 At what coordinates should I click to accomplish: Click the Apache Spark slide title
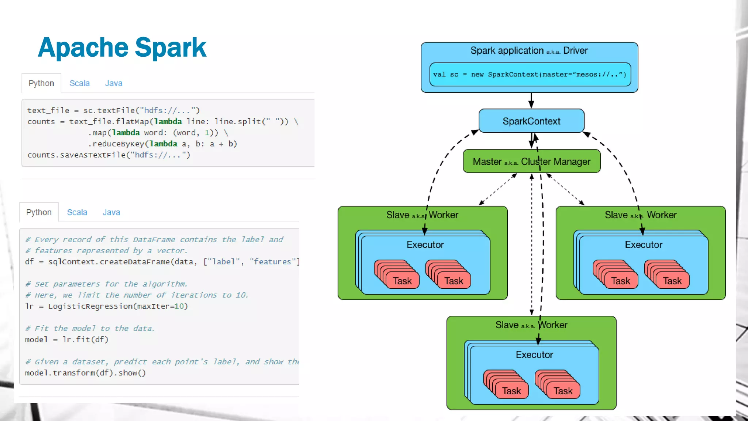click(122, 48)
